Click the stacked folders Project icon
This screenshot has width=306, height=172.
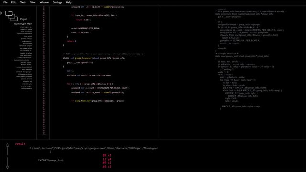click(11, 16)
